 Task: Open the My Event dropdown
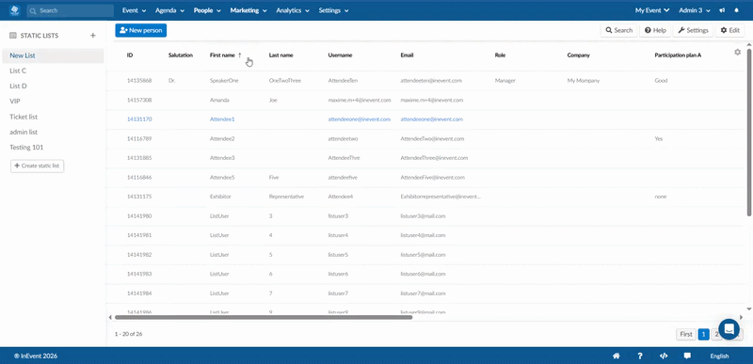tap(652, 10)
